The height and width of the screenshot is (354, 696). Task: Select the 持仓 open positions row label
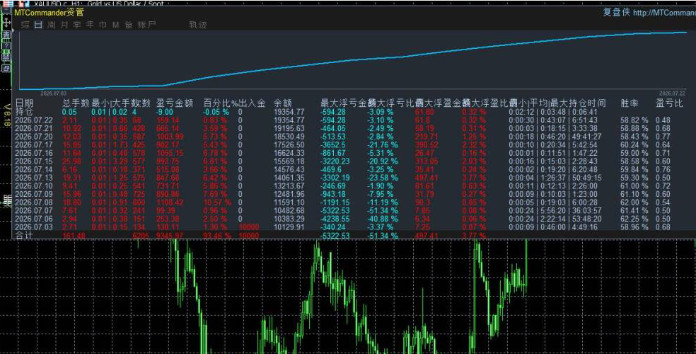24,111
